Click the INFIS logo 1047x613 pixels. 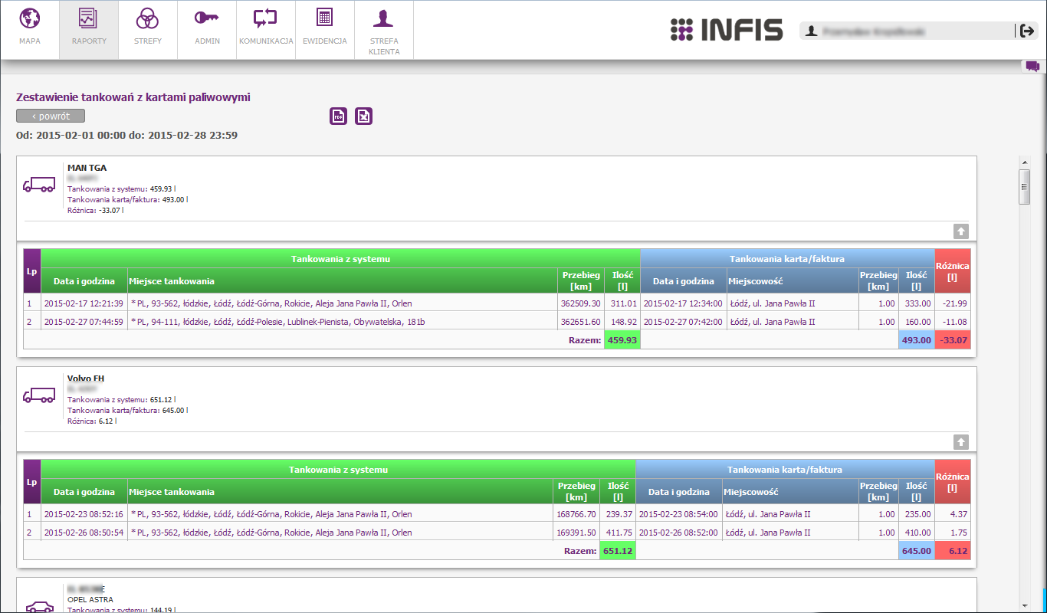[x=726, y=30]
